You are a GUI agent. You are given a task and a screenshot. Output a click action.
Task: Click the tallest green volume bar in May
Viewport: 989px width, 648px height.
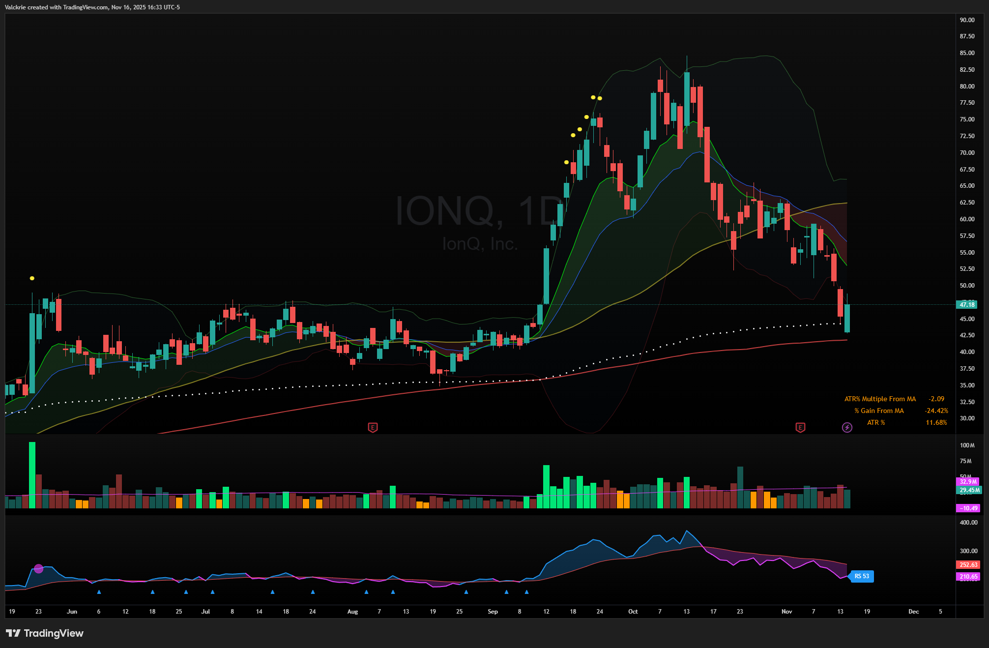click(32, 475)
